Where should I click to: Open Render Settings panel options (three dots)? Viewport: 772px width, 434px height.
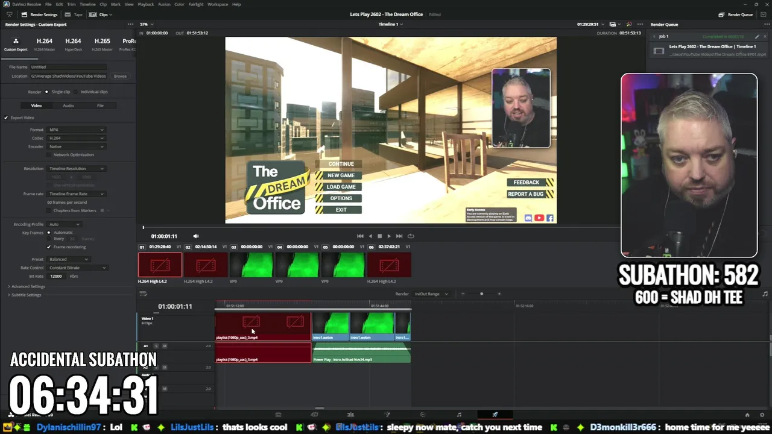click(x=130, y=25)
